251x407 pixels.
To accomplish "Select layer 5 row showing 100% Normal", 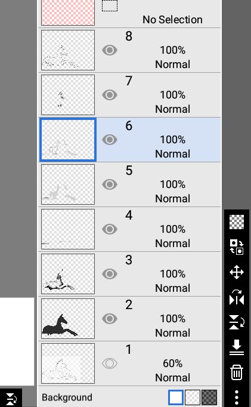I will (129, 184).
